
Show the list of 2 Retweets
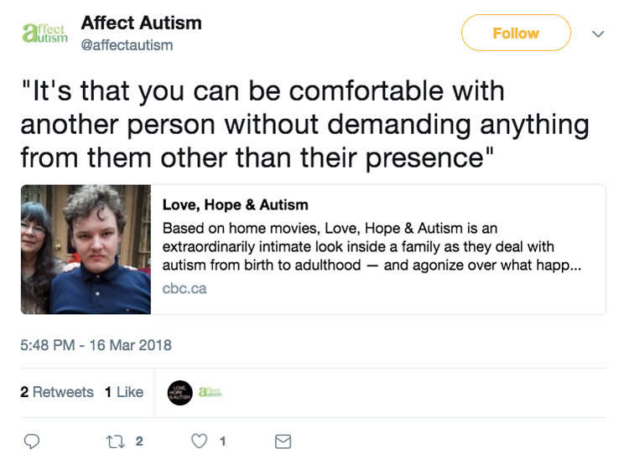pos(57,392)
